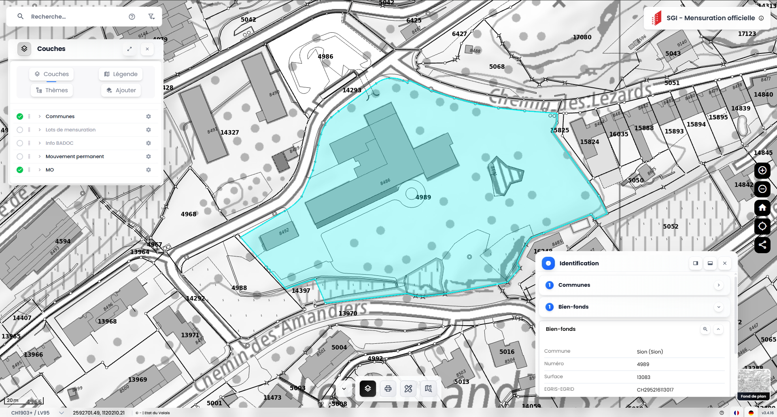777x417 pixels.
Task: Activate the locate my position button
Action: 762,226
